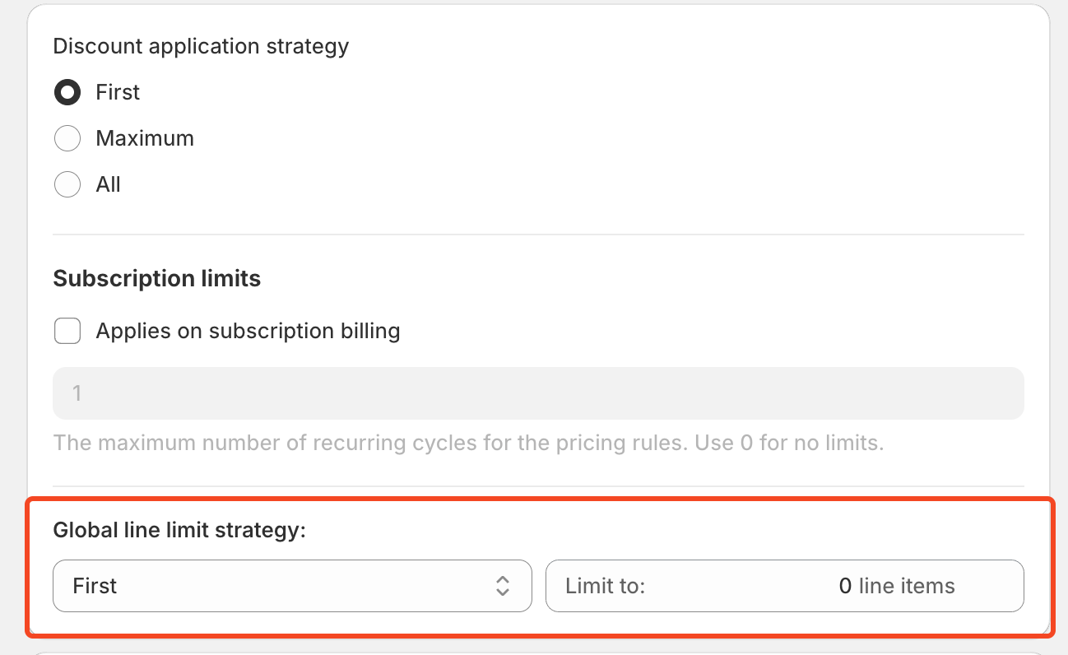Screen dimensions: 1068x655
Task: Select the "First" discount strategy radio button
Action: coord(67,92)
